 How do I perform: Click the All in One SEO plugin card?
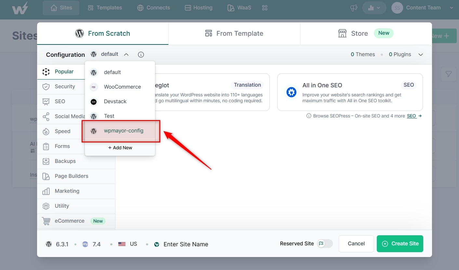(x=350, y=92)
